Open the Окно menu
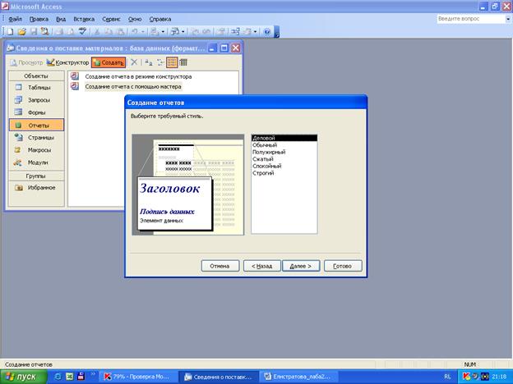Viewport: 513px width, 384px height. click(135, 19)
